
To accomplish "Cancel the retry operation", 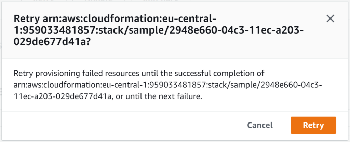I will [260, 125].
